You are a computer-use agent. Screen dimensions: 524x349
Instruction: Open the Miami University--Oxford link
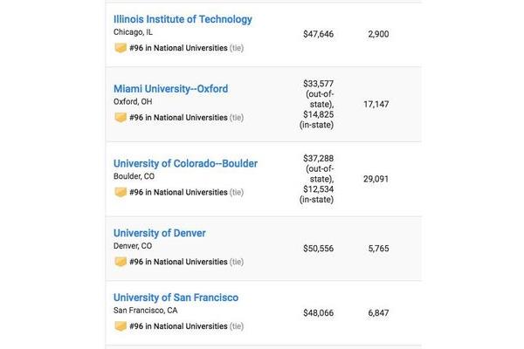pos(171,89)
